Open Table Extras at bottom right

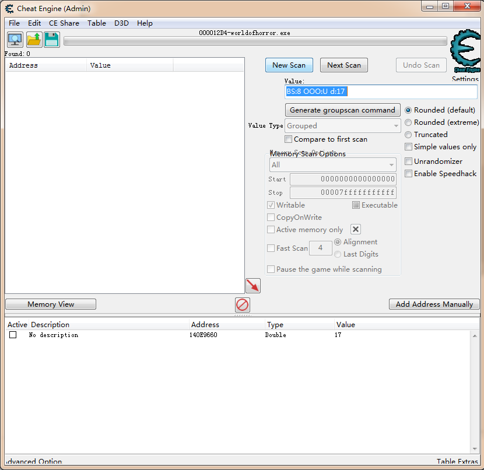tap(457, 461)
